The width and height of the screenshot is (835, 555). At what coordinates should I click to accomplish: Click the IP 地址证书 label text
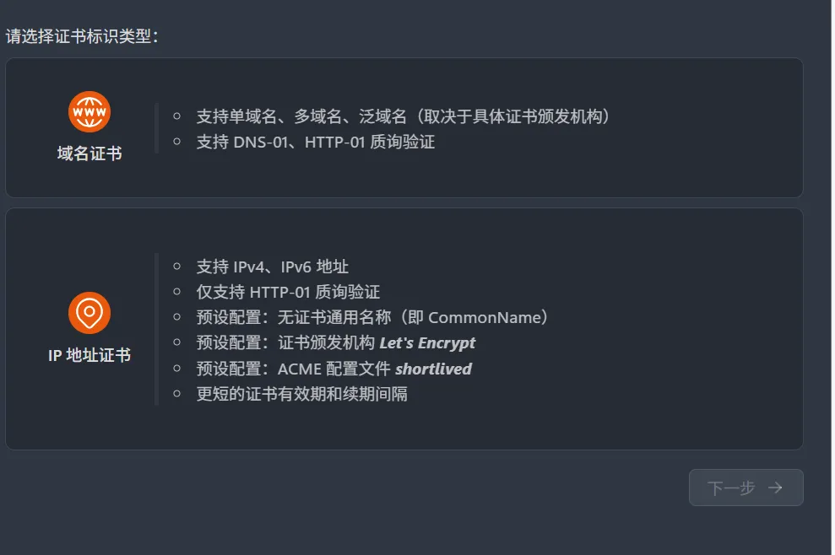click(89, 356)
